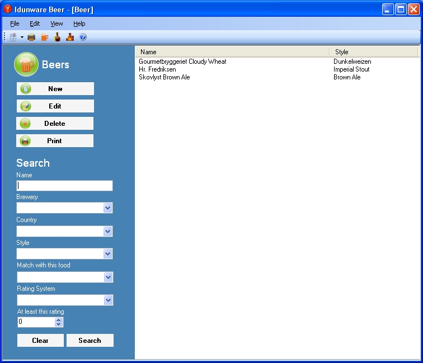423x363 pixels.
Task: Click the Dunkelweizen style cell
Action: (352, 62)
